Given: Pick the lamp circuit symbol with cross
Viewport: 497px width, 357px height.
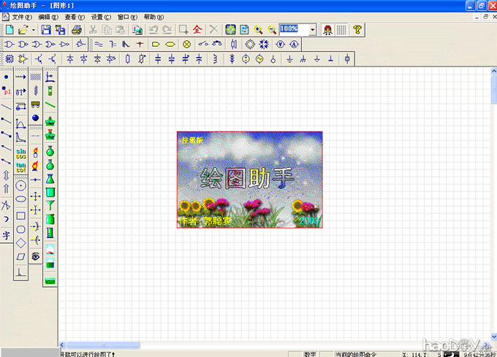Looking at the screenshot, I should point(186,44).
